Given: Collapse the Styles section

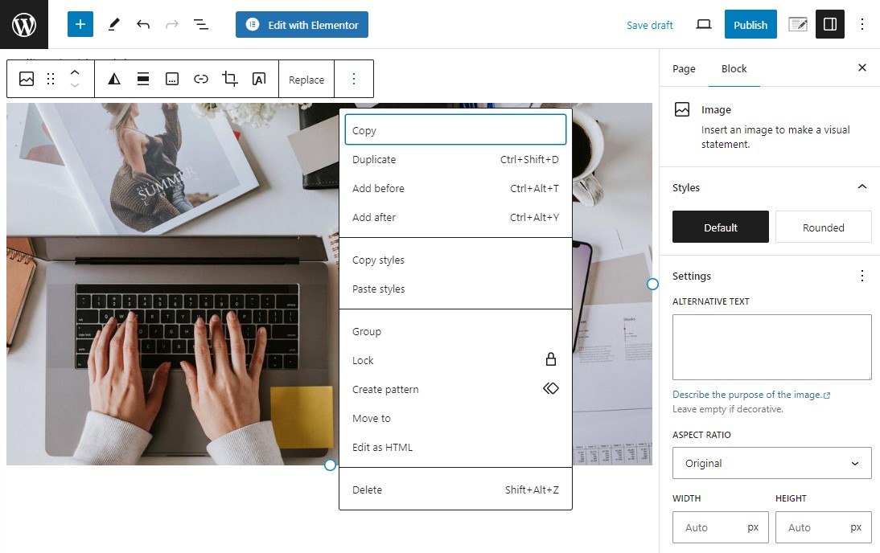Looking at the screenshot, I should [862, 186].
